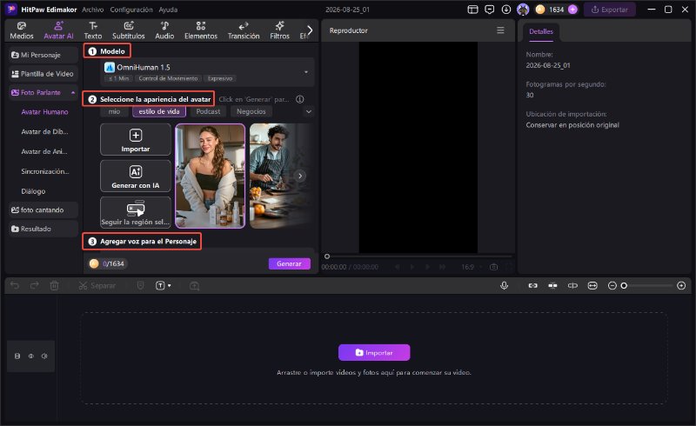Screen dimensions: 696x426
Task: Select Avatar Humano option
Action: click(x=44, y=112)
